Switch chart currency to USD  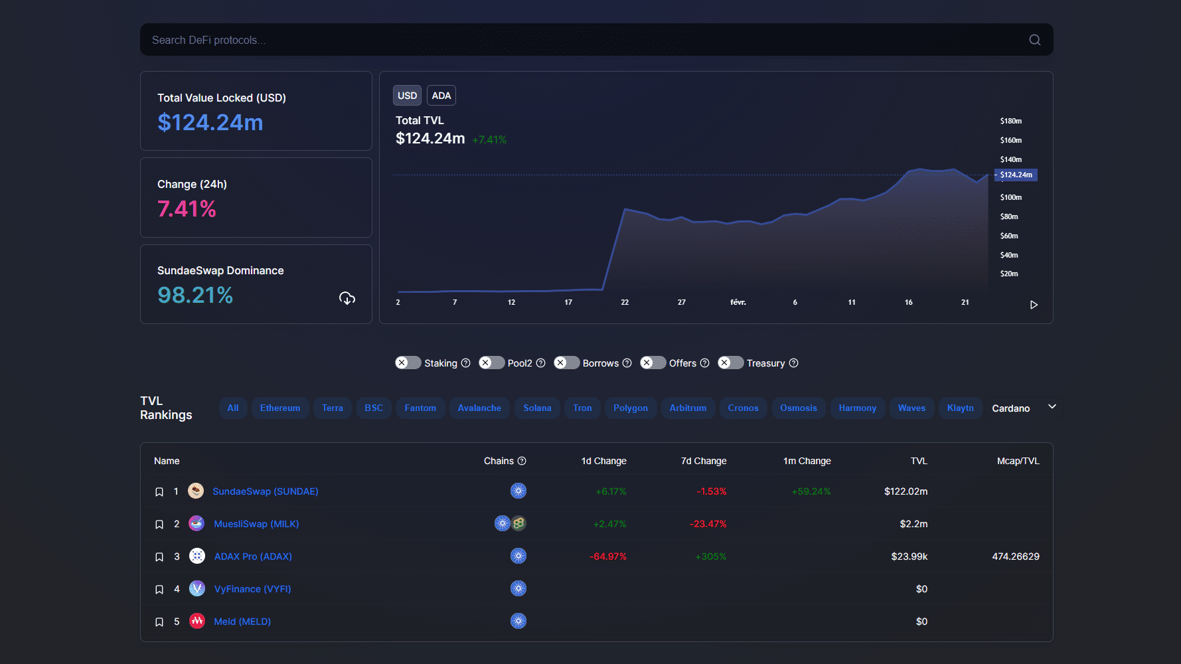point(407,96)
